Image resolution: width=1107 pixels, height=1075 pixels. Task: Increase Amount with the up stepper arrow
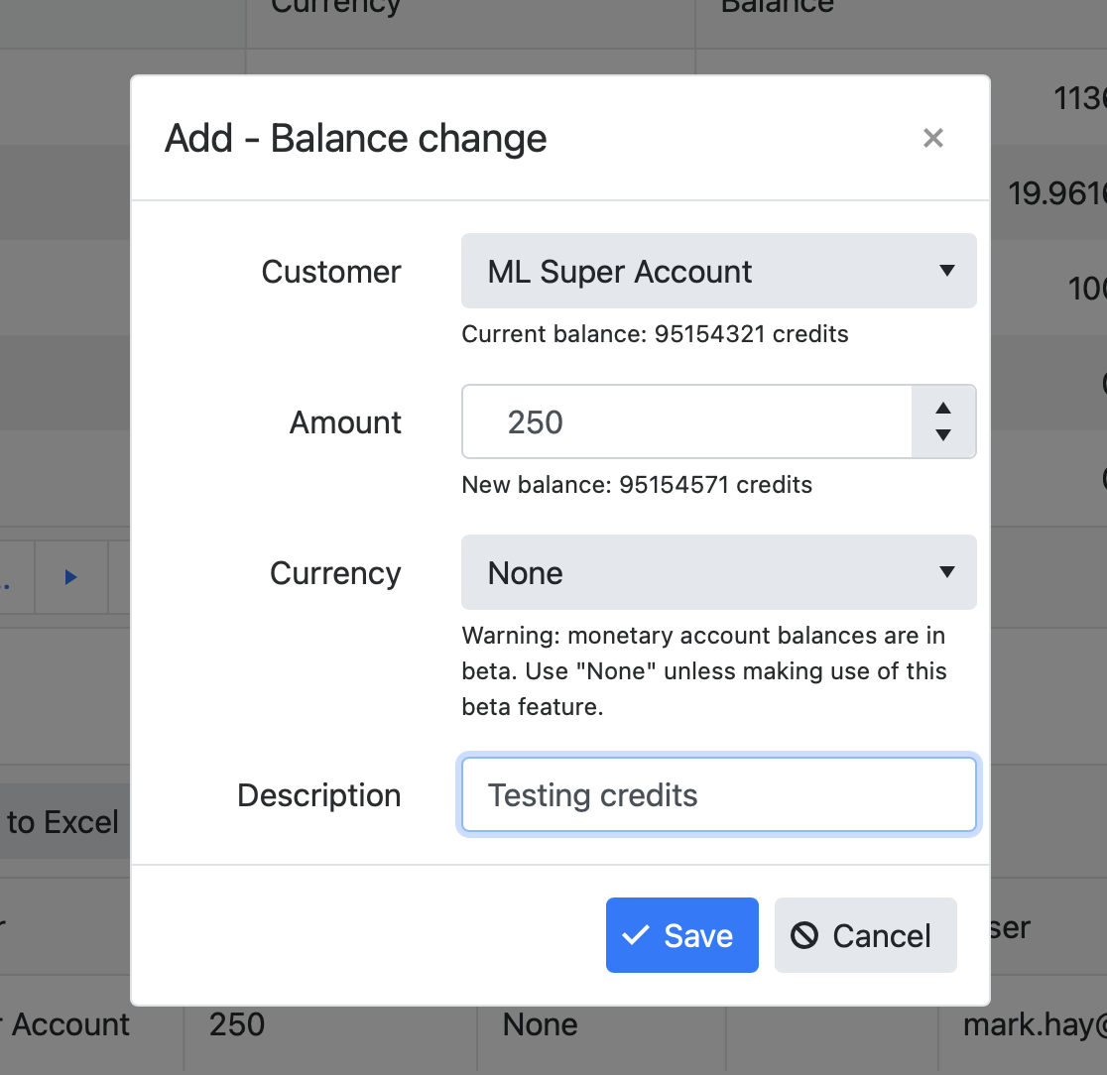point(943,409)
